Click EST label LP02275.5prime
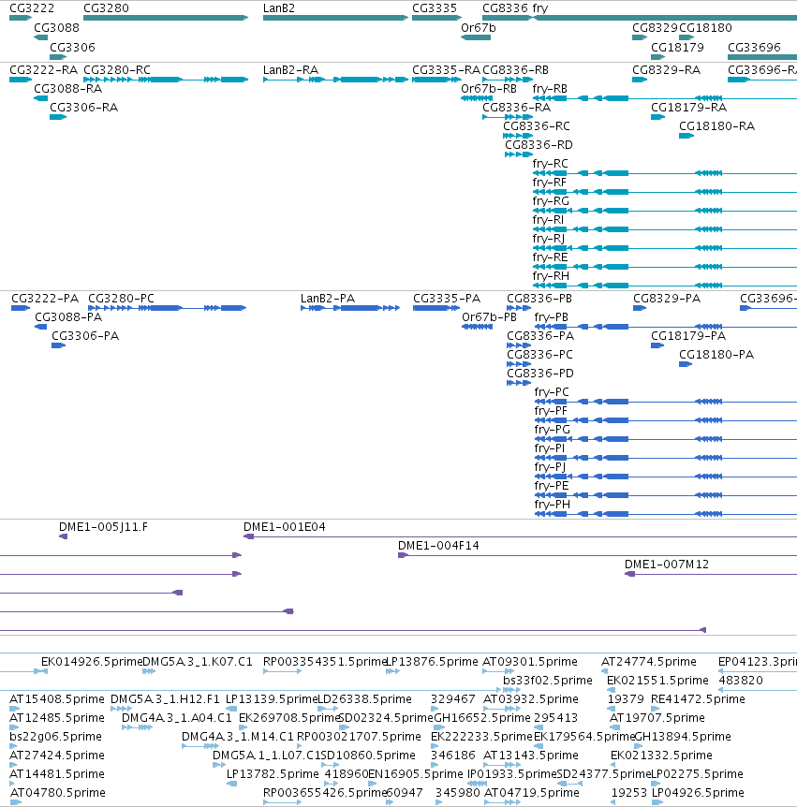Image resolution: width=797 pixels, height=807 pixels. click(697, 773)
